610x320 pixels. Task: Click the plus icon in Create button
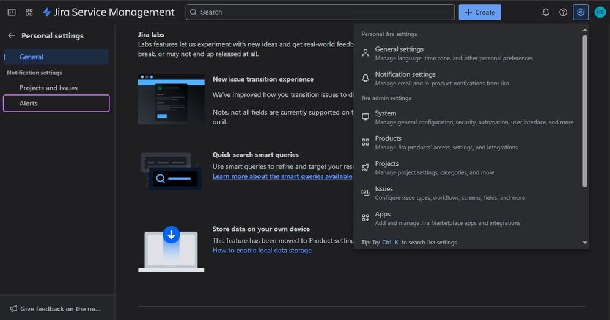click(x=468, y=12)
